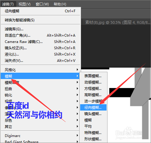Expand the Digimarc submenu
This screenshot has height=143, width=151.
point(40,135)
